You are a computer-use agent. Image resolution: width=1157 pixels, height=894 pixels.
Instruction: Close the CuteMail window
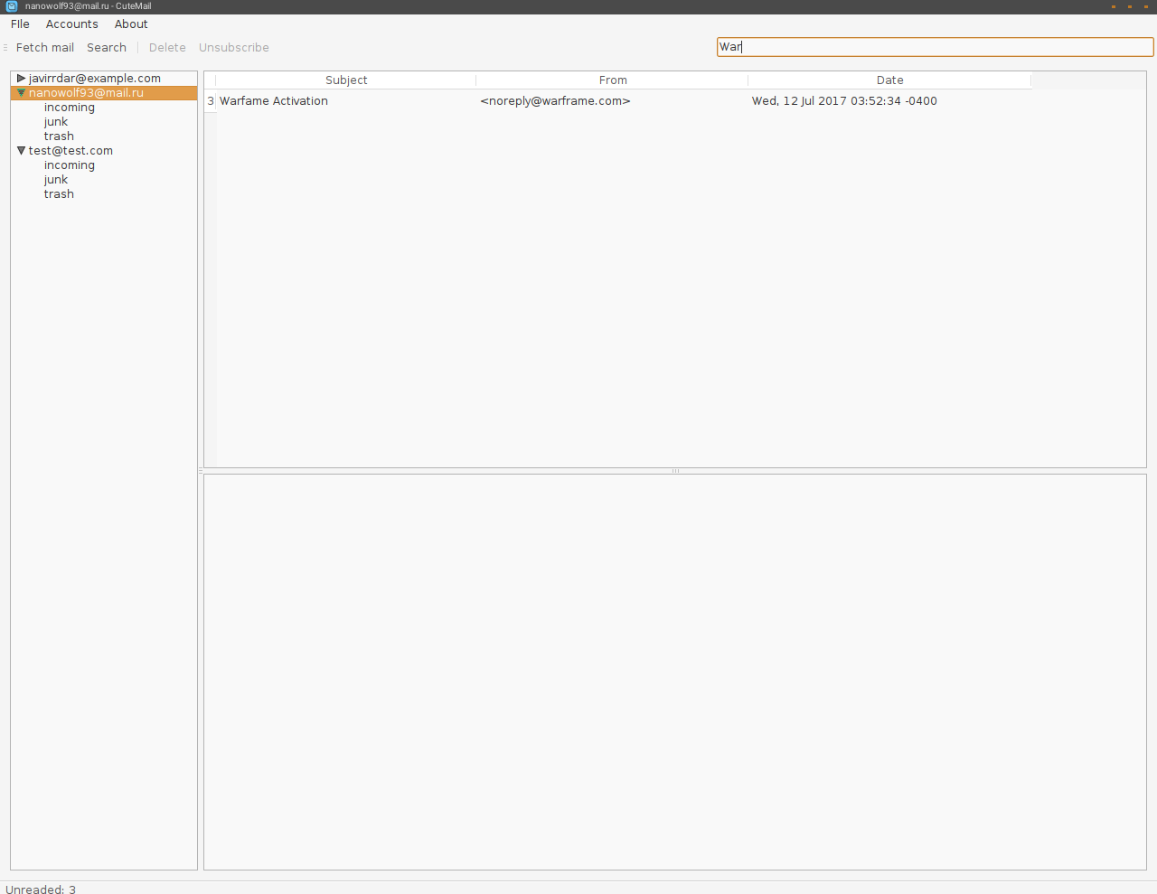pos(1146,6)
